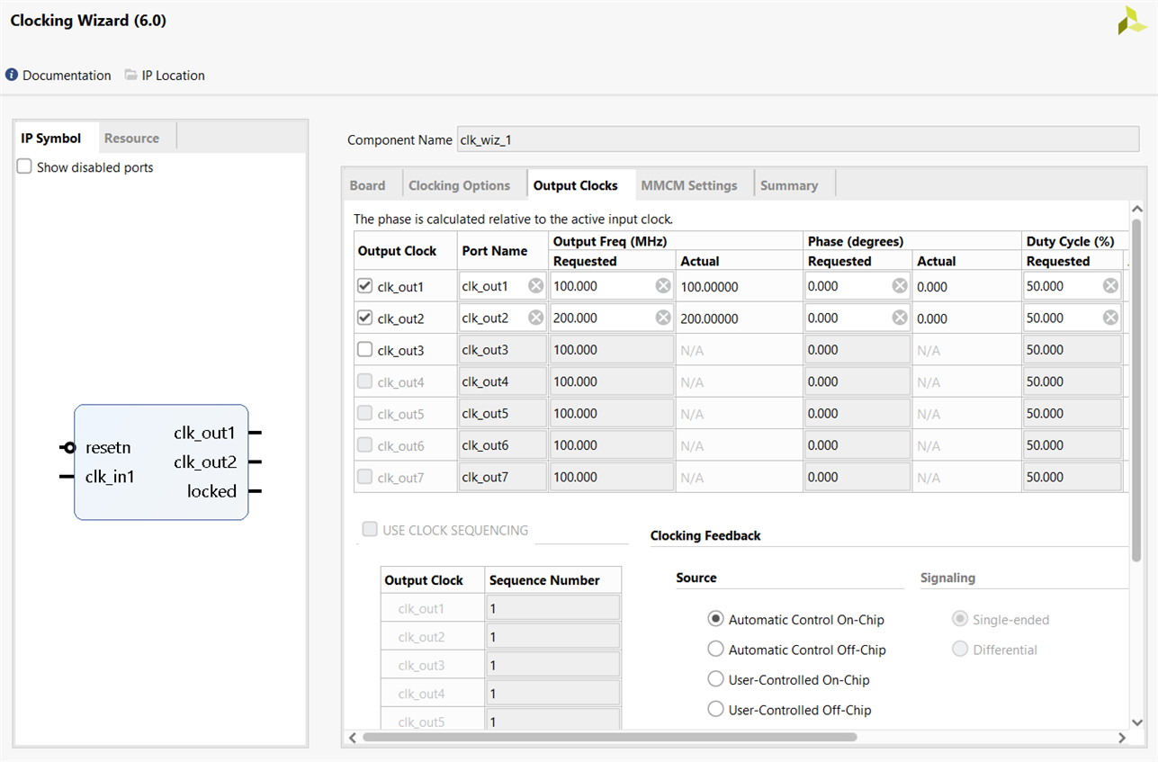Image resolution: width=1158 pixels, height=762 pixels.
Task: Clear clk_out1 requested phase value
Action: [900, 286]
